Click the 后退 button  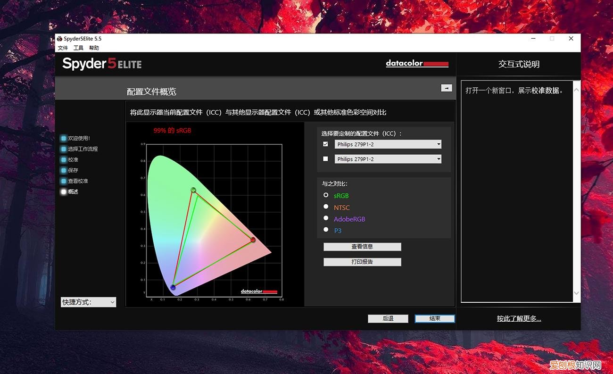pos(388,319)
